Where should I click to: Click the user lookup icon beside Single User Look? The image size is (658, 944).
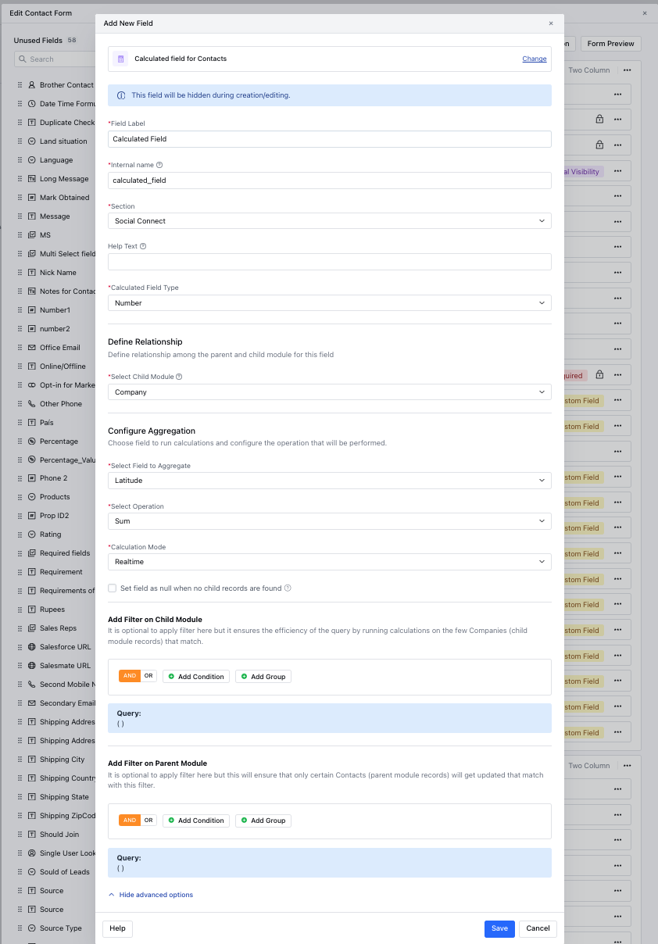point(32,853)
